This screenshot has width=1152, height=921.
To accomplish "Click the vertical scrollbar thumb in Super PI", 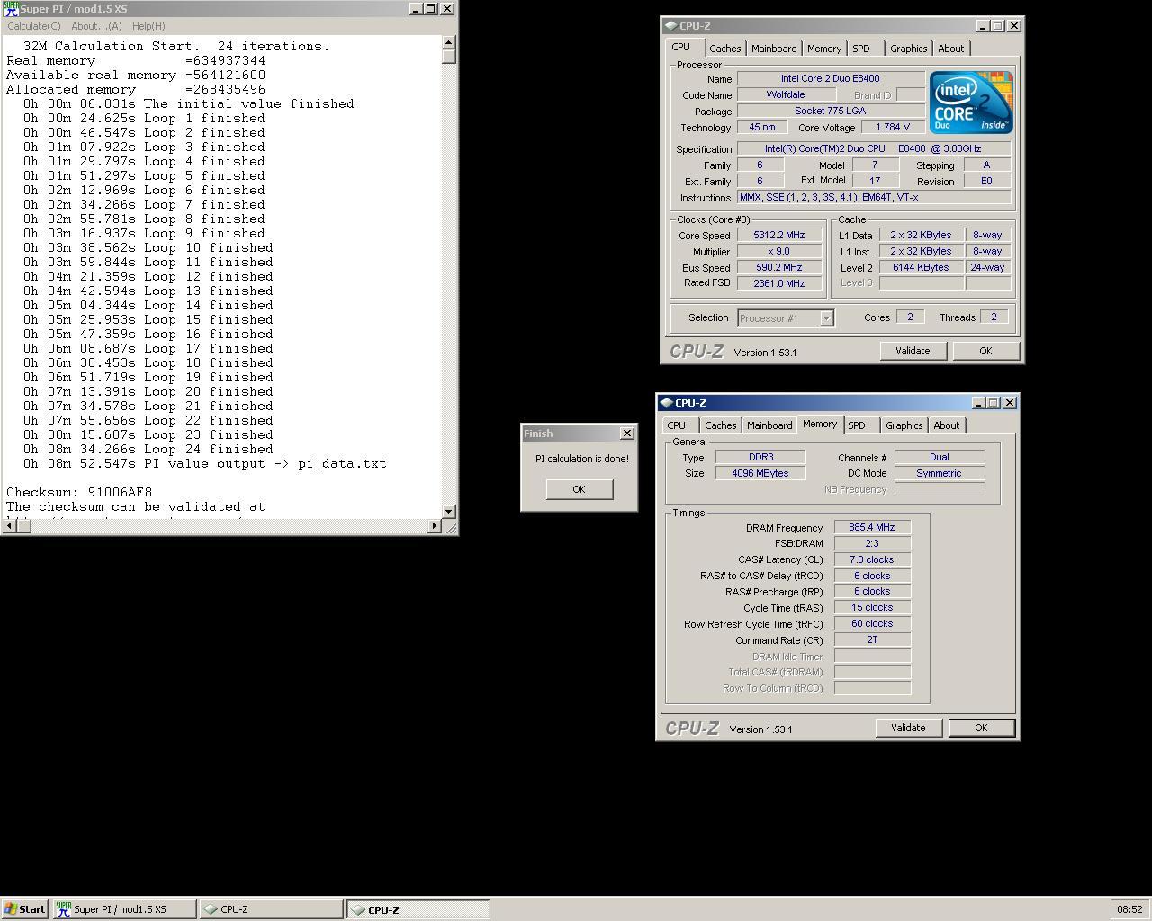I will click(x=449, y=57).
